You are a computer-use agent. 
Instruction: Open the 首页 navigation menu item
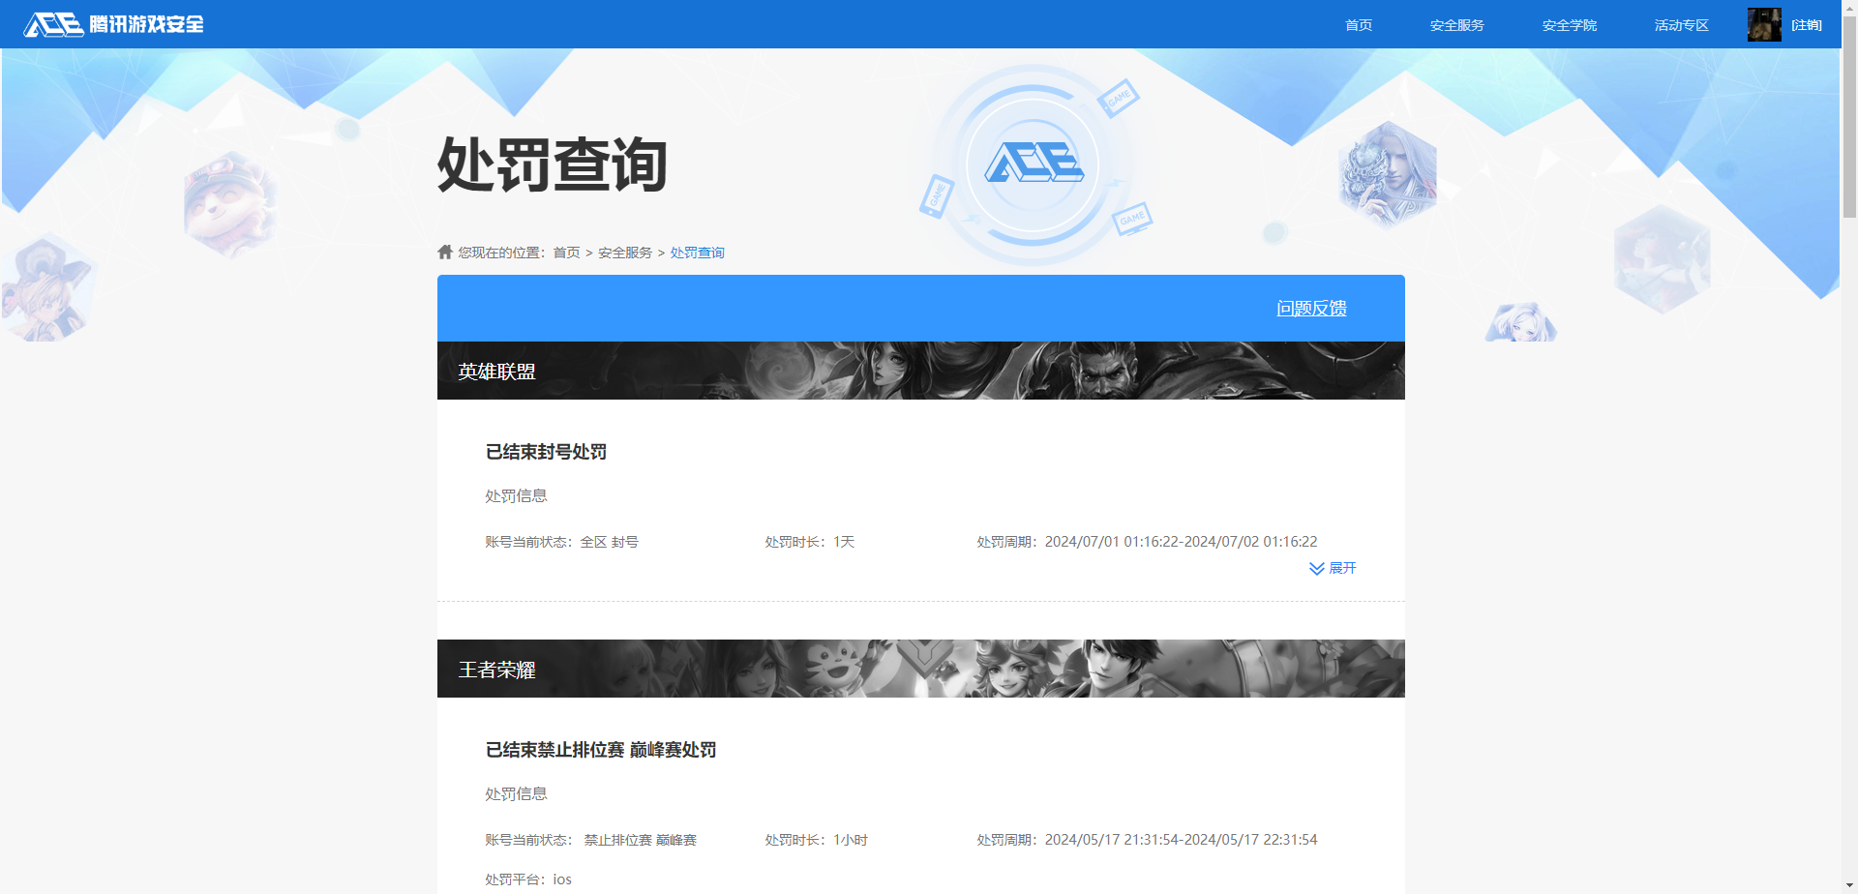pyautogui.click(x=1358, y=25)
